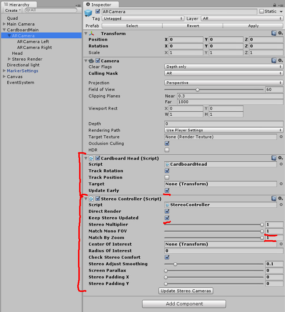Click CardboardHead script object picker circle
The image size is (285, 312).
coord(281,164)
